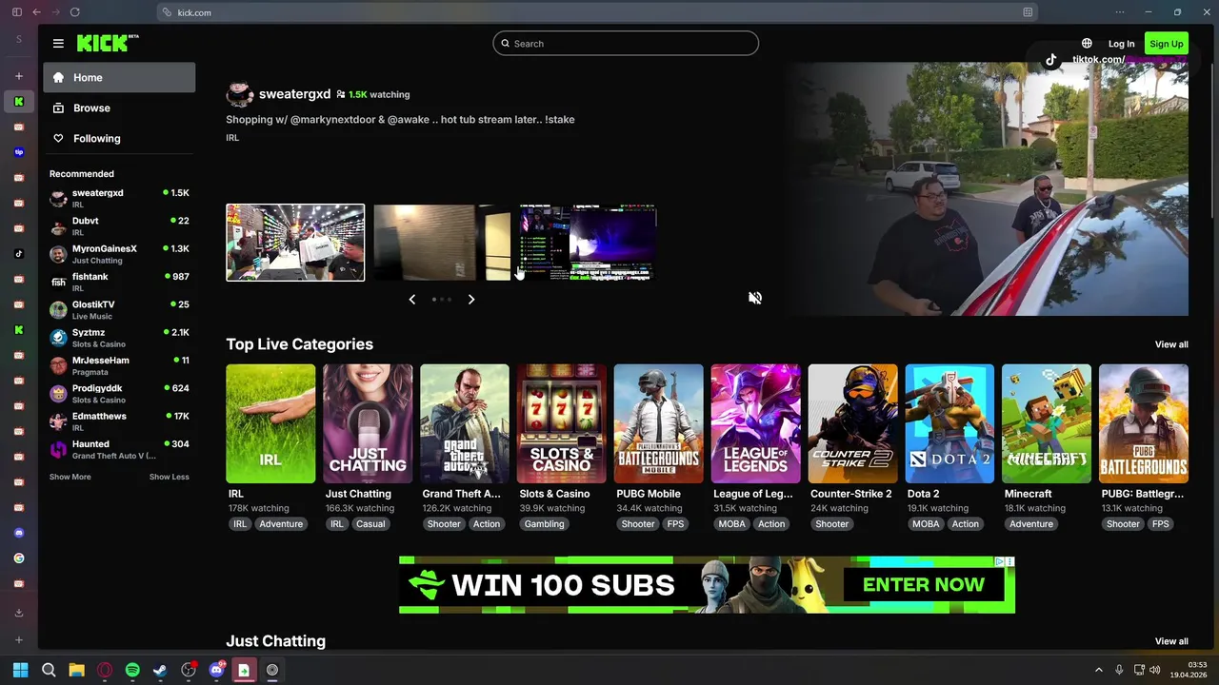Click browser forward arrow
The width and height of the screenshot is (1219, 685).
[54, 12]
